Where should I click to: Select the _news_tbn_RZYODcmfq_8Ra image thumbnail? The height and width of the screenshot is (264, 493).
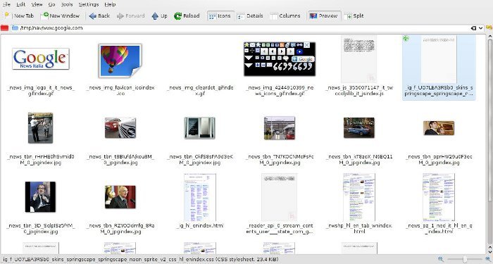pos(120,196)
